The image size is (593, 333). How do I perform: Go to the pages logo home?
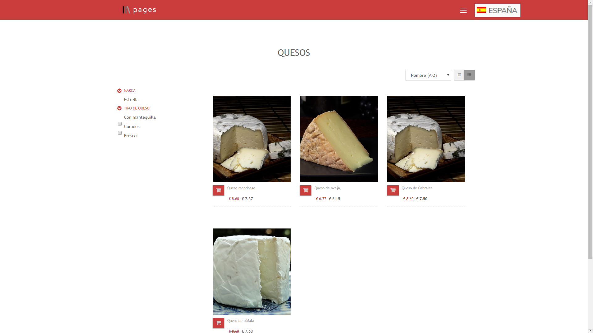tap(139, 10)
